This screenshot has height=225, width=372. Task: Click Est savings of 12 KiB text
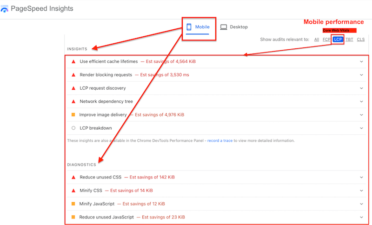point(144,204)
